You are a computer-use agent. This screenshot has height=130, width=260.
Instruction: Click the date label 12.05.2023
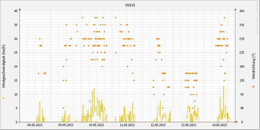click(x=158, y=125)
